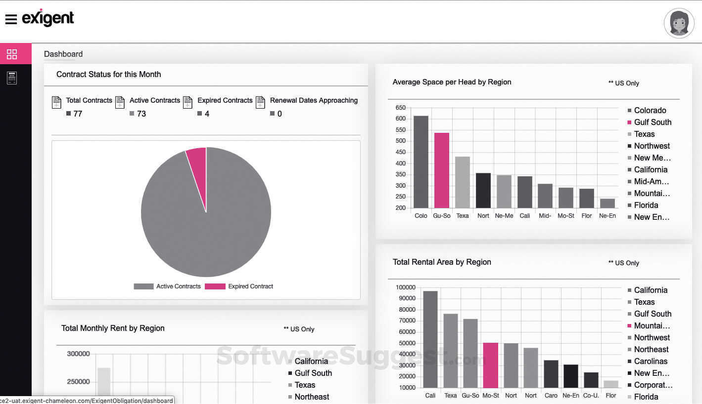
Task: Open the reports icon in the left sidebar
Action: [x=12, y=77]
